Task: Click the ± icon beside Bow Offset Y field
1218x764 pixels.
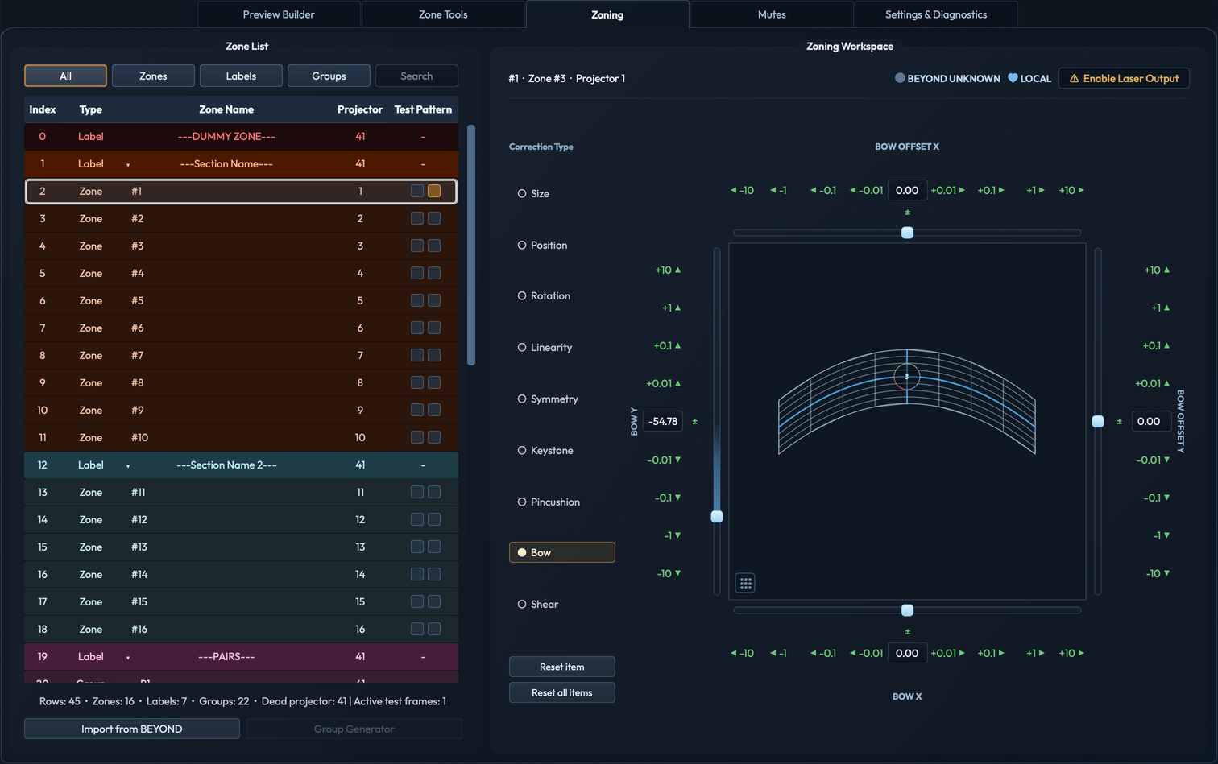Action: pyautogui.click(x=1119, y=421)
